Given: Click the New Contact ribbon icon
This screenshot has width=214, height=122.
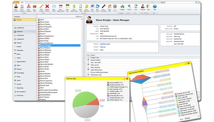Looking at the screenshot, I should click(x=16, y=8).
